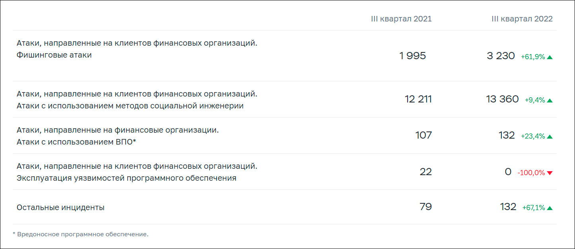Click the value 1 995 for phishing

(412, 56)
